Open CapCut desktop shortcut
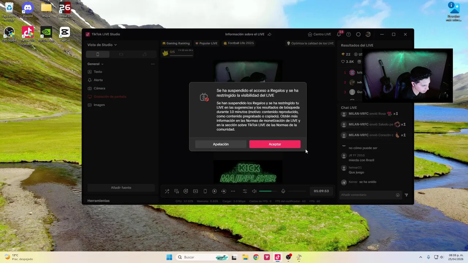This screenshot has height=263, width=468. coord(65,34)
